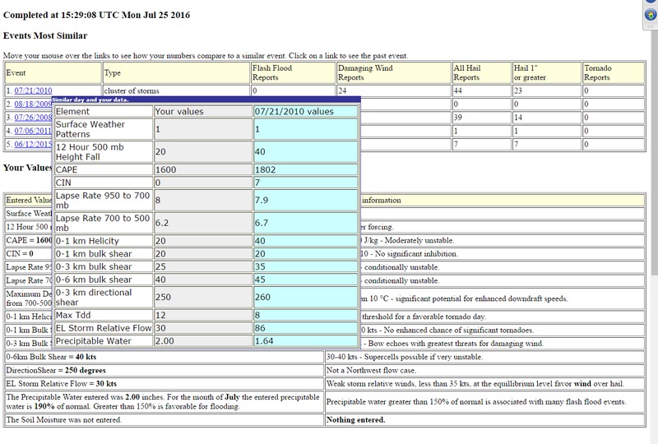658x444 pixels.
Task: Click the 'Lapse Rate 700 to 500 mb' label
Action: (104, 223)
